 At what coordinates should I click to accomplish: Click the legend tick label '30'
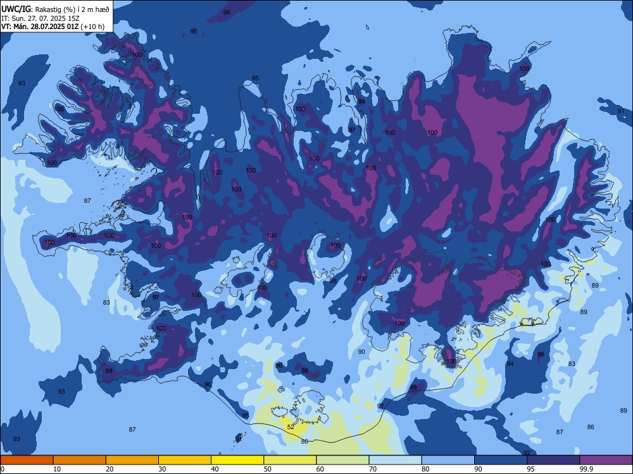click(162, 469)
